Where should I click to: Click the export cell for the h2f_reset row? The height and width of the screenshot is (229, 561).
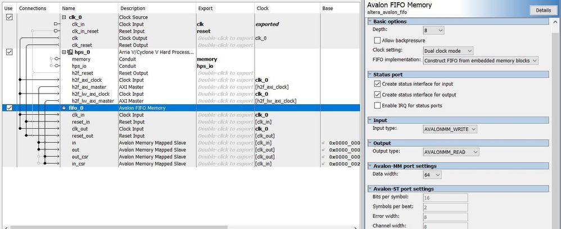pos(225,73)
